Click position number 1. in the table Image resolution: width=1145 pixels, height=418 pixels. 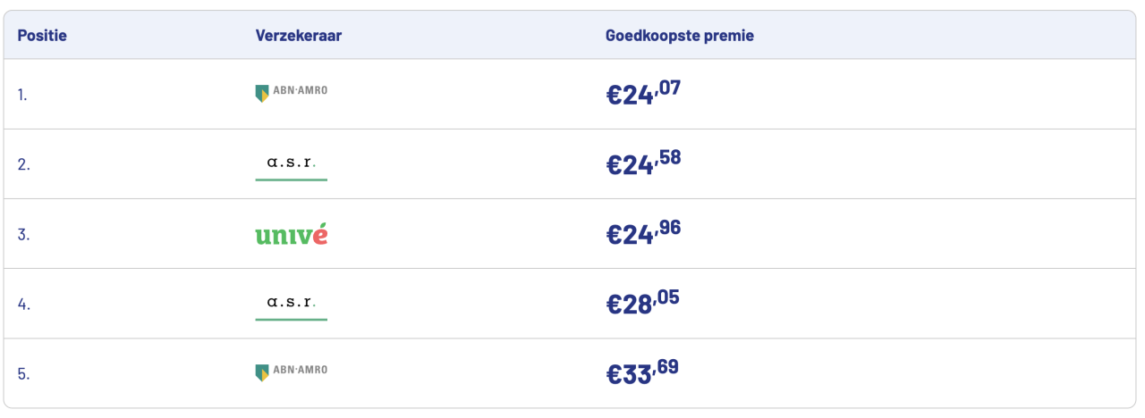[22, 94]
